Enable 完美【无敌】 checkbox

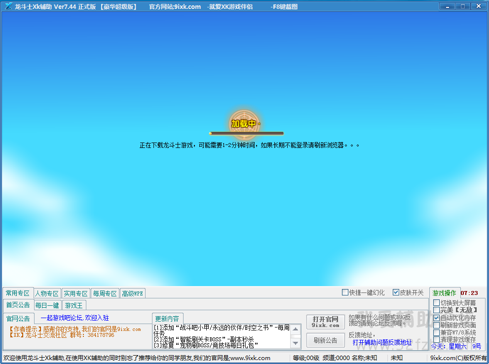point(436,310)
